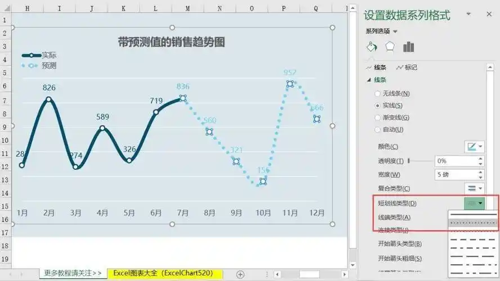The height and width of the screenshot is (281, 500).
Task: Increase the 宽度 value with up arrow
Action: coord(480,172)
